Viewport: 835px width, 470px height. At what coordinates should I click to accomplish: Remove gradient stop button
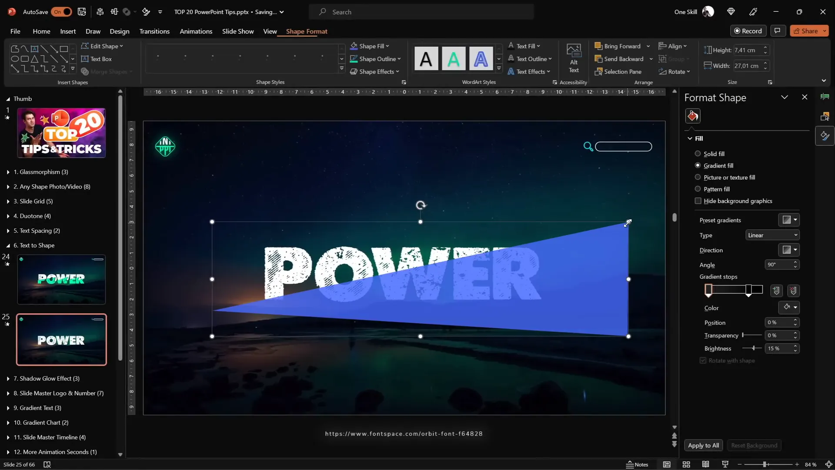click(x=793, y=291)
